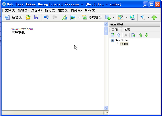Open the 排列(A) menu

tap(77, 10)
